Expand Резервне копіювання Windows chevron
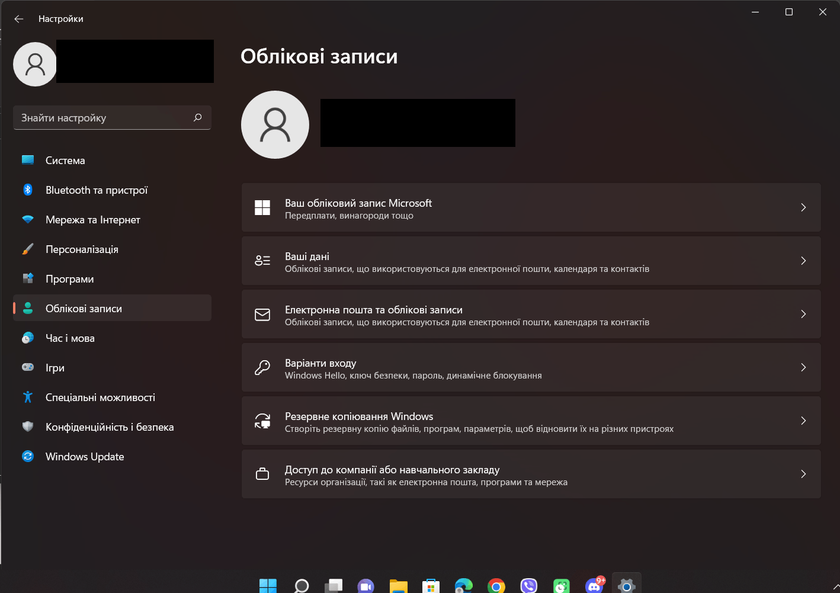840x593 pixels. click(x=803, y=421)
